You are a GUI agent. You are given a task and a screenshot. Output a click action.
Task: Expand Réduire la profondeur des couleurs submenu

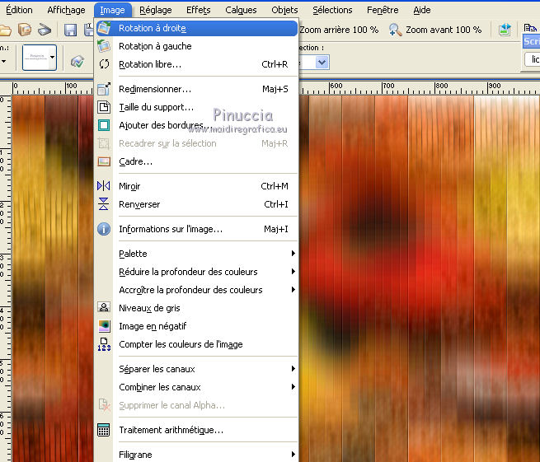(x=197, y=272)
